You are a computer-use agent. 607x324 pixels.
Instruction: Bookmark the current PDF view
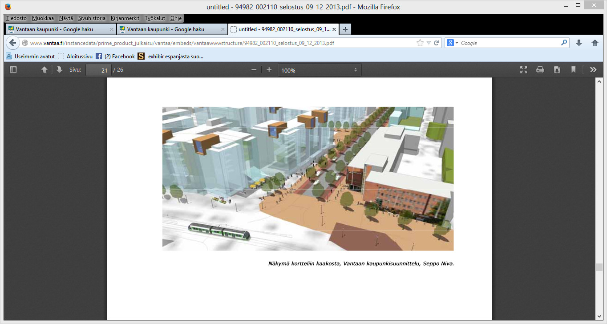coord(574,70)
